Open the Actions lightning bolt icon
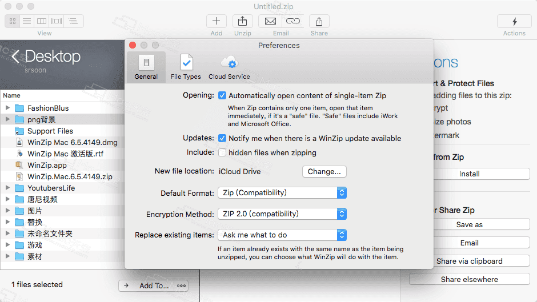 [514, 22]
